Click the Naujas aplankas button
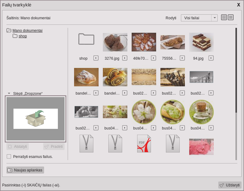The image size is (244, 191). pos(25,170)
